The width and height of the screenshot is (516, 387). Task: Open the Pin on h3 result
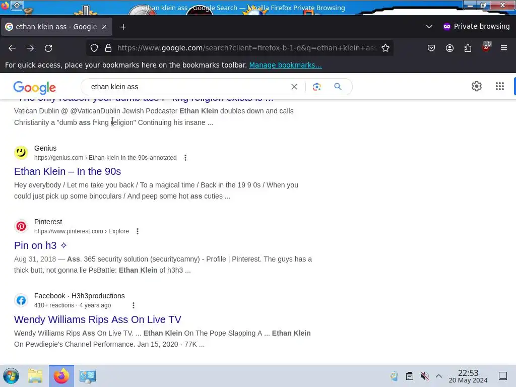coord(40,245)
